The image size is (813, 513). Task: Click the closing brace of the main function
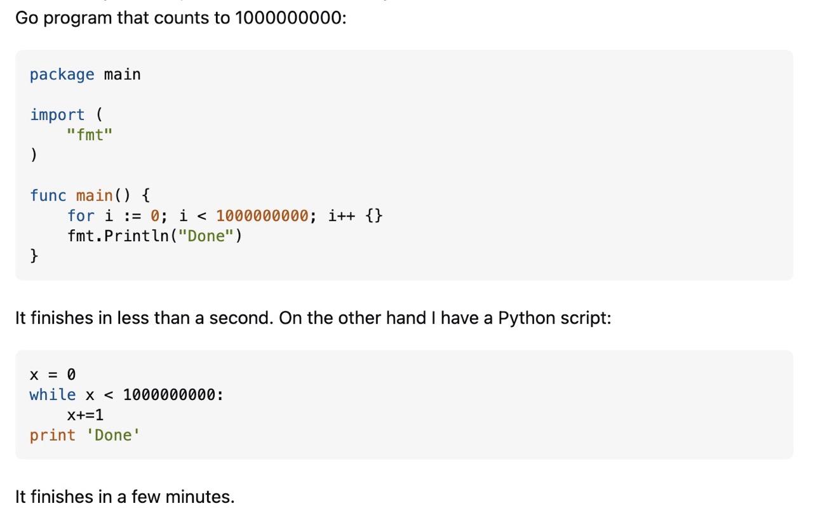34,256
